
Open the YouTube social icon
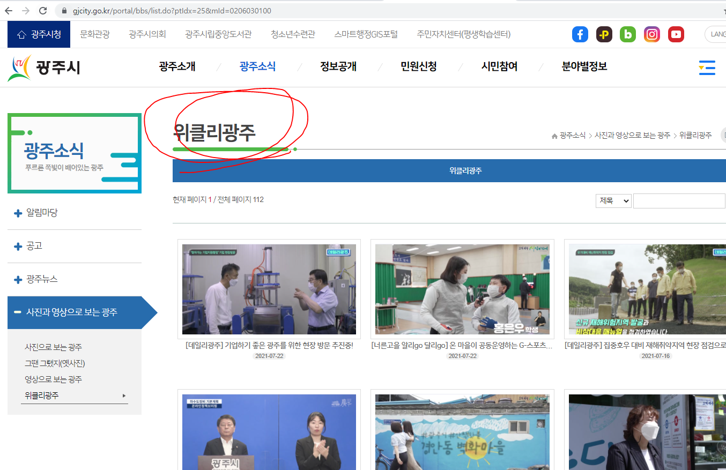coord(676,34)
